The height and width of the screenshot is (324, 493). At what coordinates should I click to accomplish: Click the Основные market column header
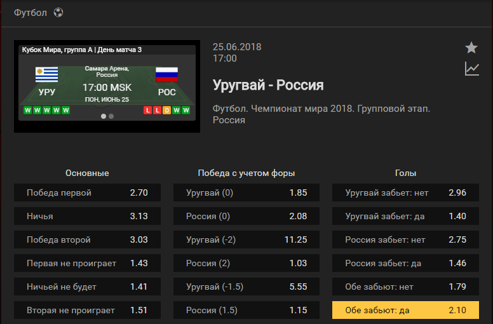pyautogui.click(x=87, y=173)
